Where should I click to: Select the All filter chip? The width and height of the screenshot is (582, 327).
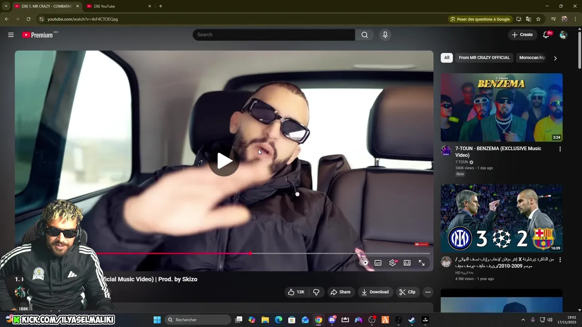447,58
